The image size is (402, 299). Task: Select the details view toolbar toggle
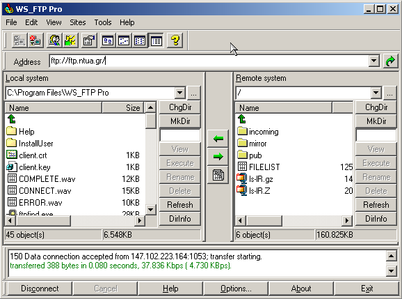(156, 40)
